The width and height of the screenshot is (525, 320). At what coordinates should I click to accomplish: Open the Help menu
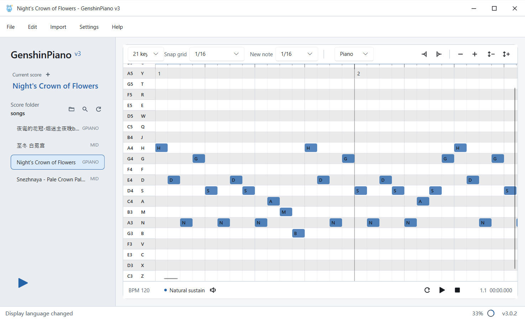[117, 27]
